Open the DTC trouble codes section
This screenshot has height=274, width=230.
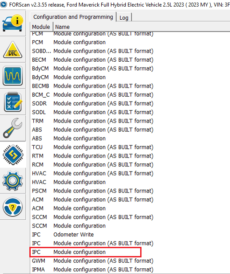13,49
